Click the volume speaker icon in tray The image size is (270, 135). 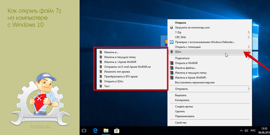tap(246, 130)
